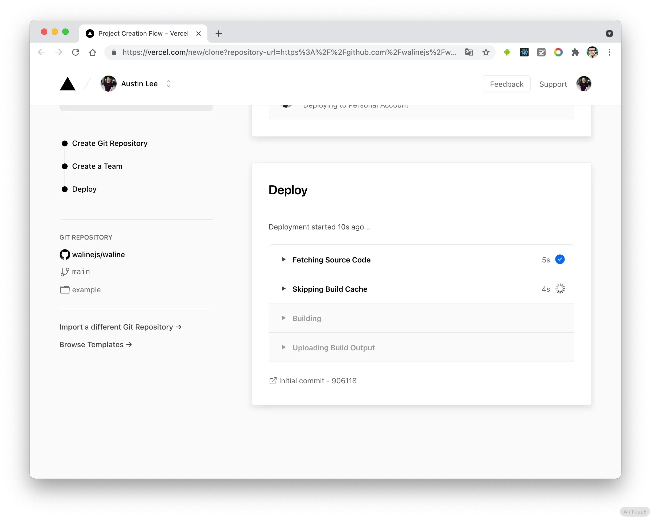
Task: Click the user avatar at top right of page
Action: pos(583,84)
